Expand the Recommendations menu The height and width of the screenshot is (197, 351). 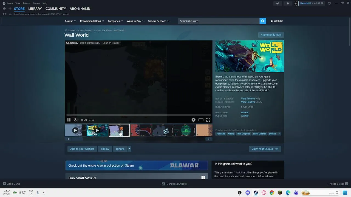92,21
